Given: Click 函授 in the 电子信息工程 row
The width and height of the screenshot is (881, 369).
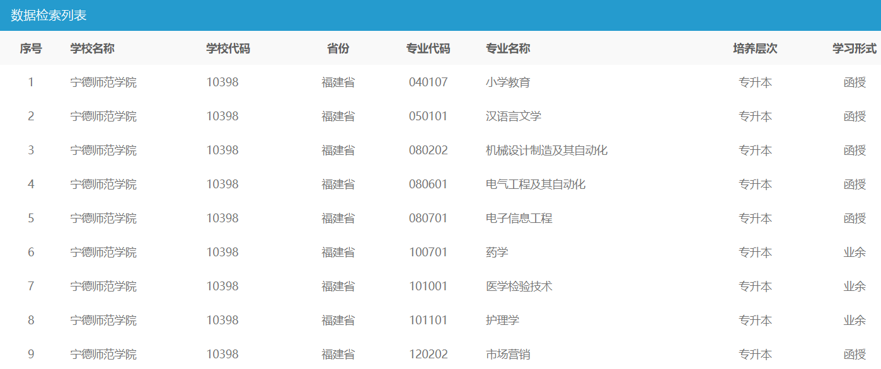Looking at the screenshot, I should 855,219.
